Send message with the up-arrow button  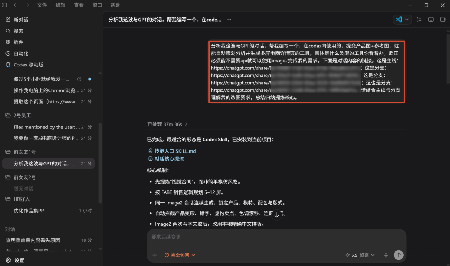tap(399, 255)
